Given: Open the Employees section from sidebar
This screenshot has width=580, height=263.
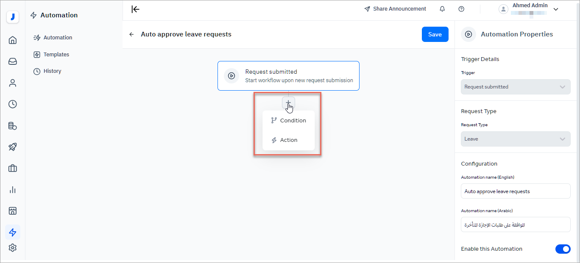Looking at the screenshot, I should pos(13,83).
